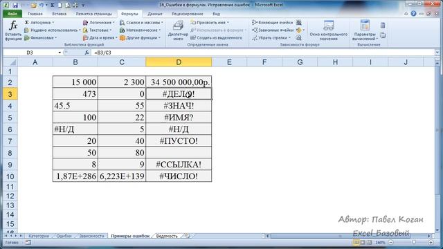Open the Customize Quick Access Toolbar dropdown

pos(83,5)
